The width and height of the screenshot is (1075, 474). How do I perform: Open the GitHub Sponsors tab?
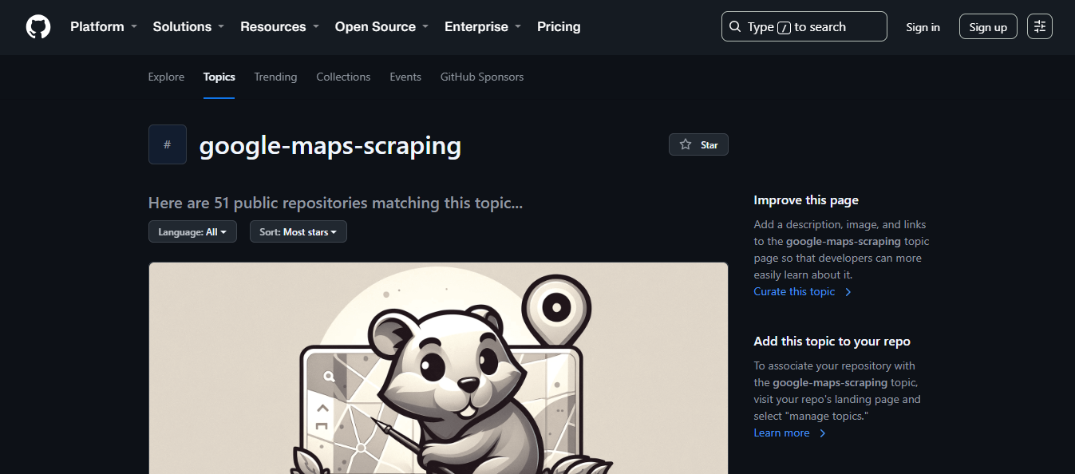(x=482, y=77)
